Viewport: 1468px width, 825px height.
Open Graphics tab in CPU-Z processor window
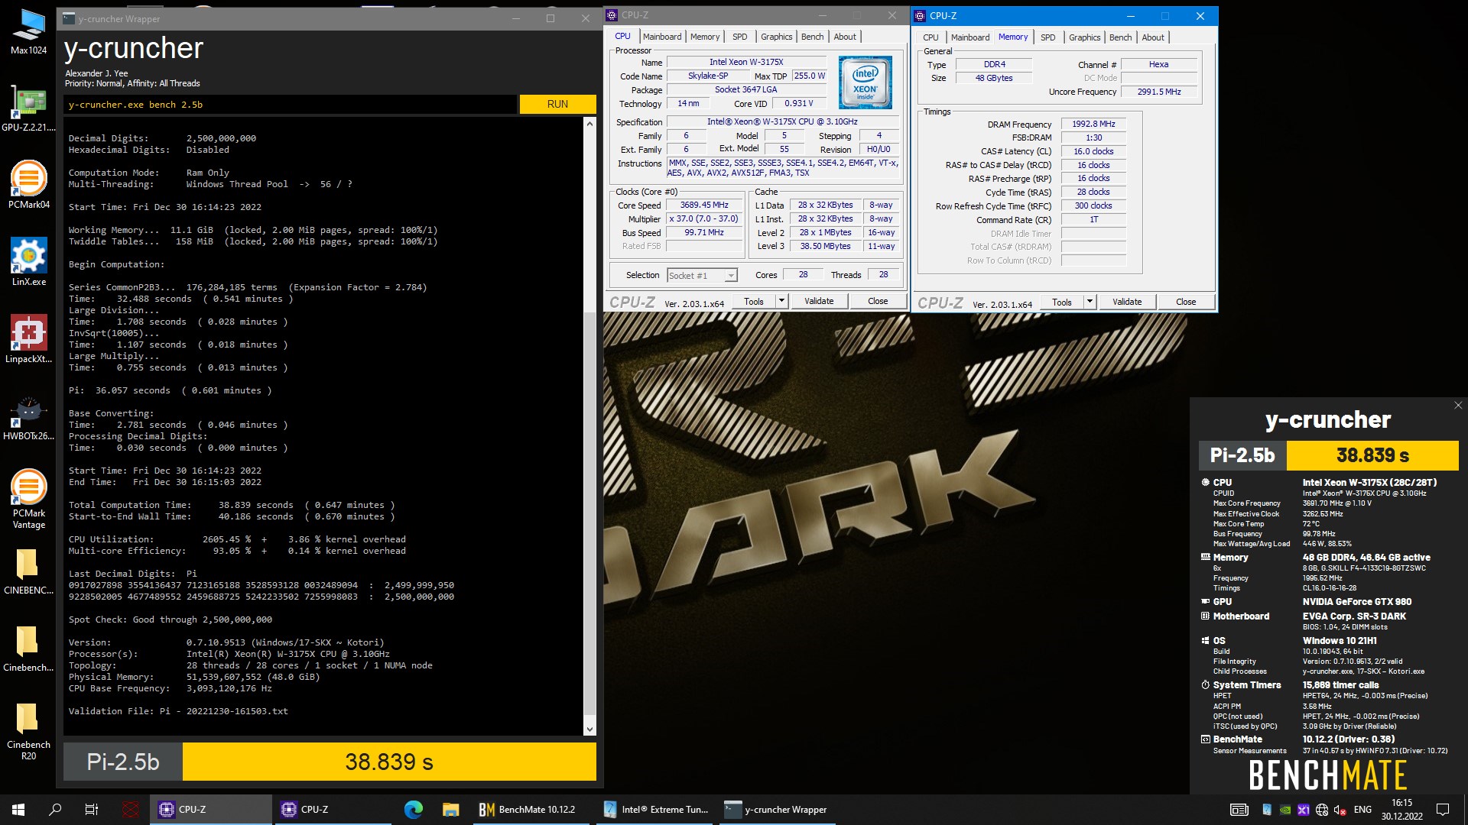point(776,37)
